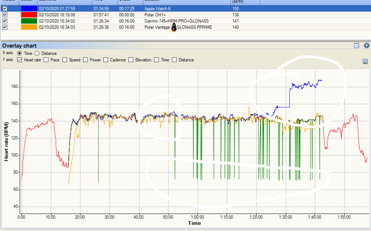The height and width of the screenshot is (231, 371).
Task: Select the Time X axis radio button
Action: coord(19,53)
